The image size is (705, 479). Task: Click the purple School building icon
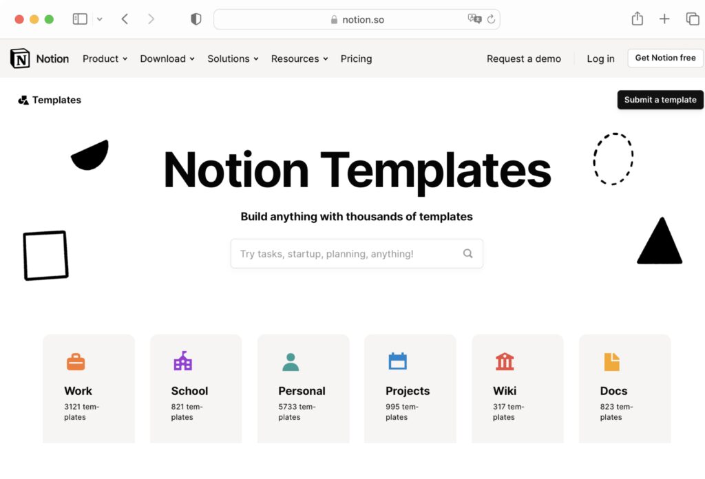(x=182, y=361)
